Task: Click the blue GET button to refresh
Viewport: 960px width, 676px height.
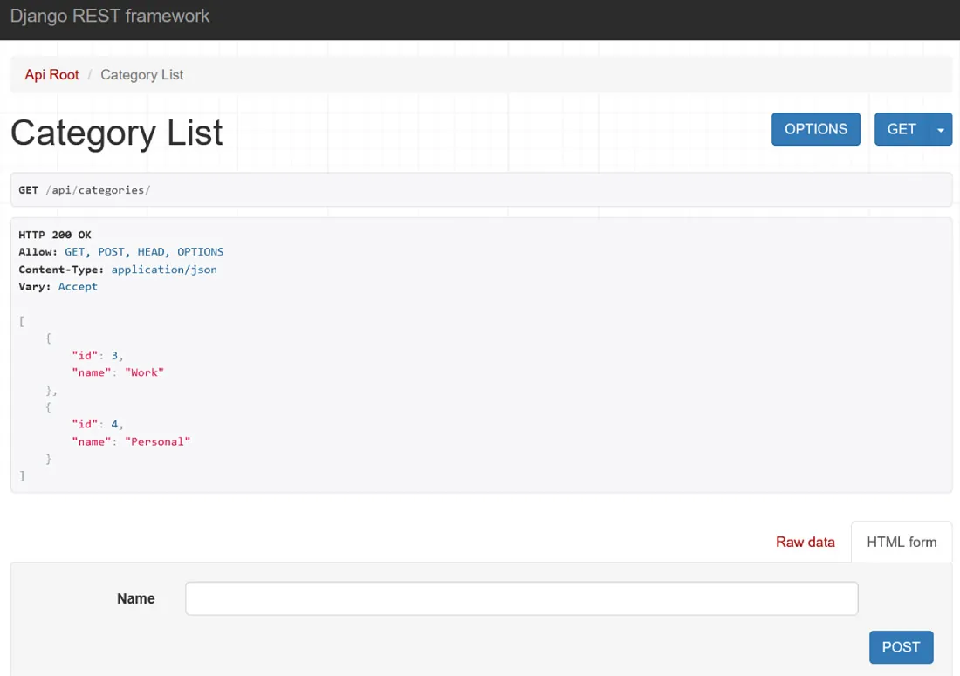Action: (x=902, y=128)
